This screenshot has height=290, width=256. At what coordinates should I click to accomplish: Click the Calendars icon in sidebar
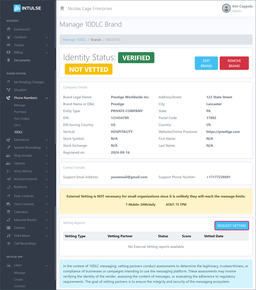[8, 212]
